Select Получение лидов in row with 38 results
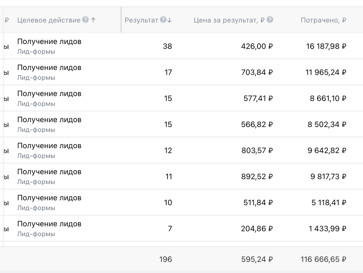This screenshot has height=273, width=363. (49, 42)
